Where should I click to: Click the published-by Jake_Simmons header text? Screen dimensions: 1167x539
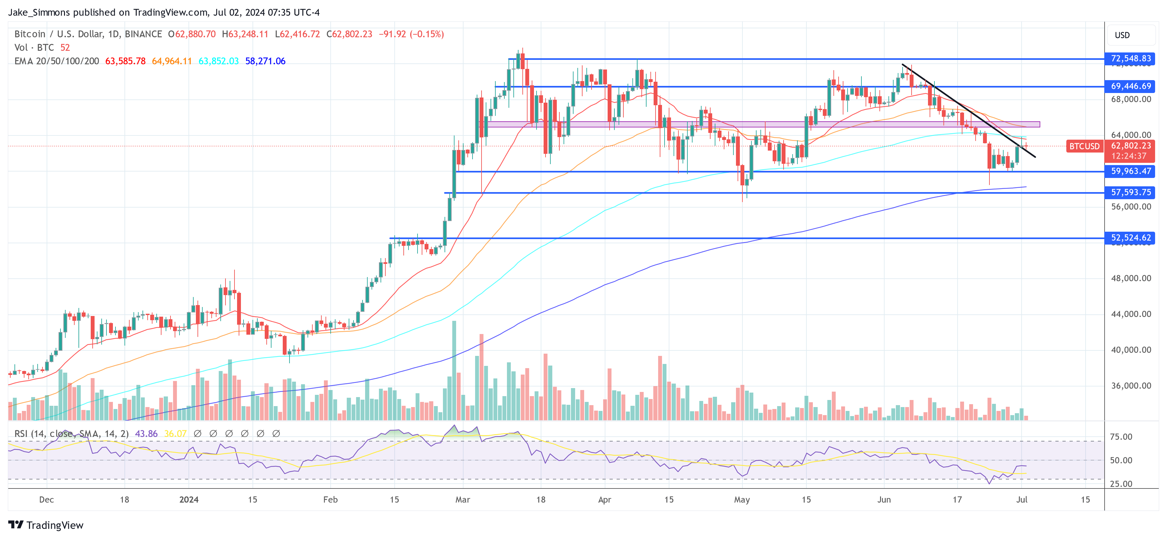point(164,12)
